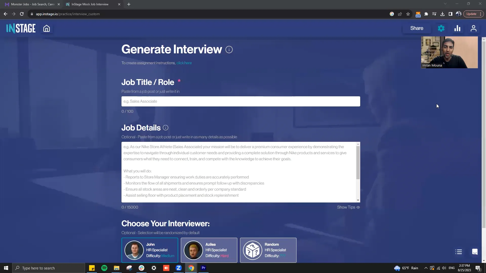Select Azilea as the interviewer
This screenshot has height=273, width=486.
coord(209,250)
